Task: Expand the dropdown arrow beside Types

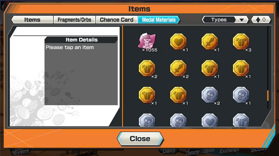Action: 242,20
